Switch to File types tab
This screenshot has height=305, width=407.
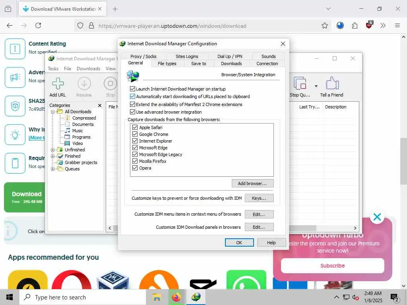(x=167, y=64)
